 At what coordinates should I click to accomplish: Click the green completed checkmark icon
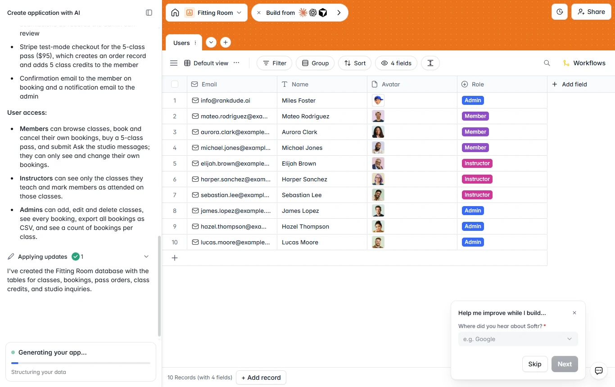tap(76, 256)
